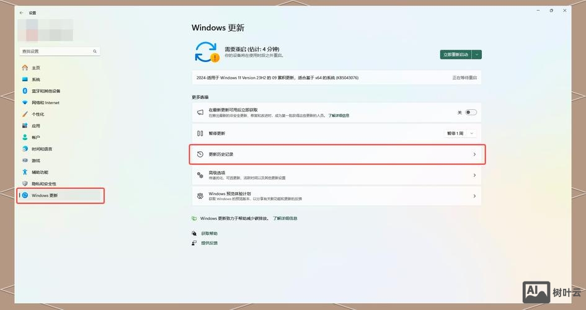Select 蓝牙和其他设备 sidebar text
586x310 pixels.
(x=46, y=91)
